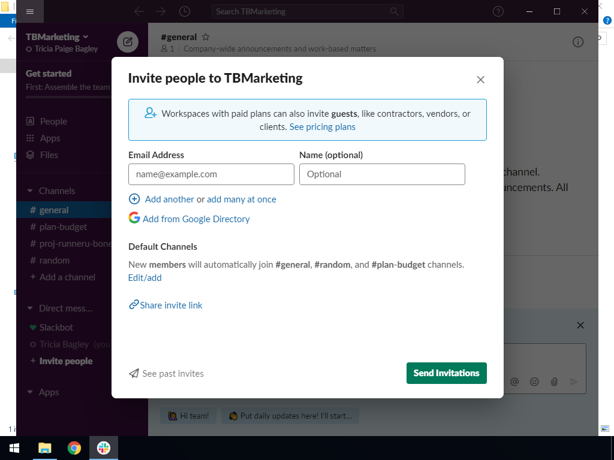Select the #plan-budget channel

tap(64, 227)
